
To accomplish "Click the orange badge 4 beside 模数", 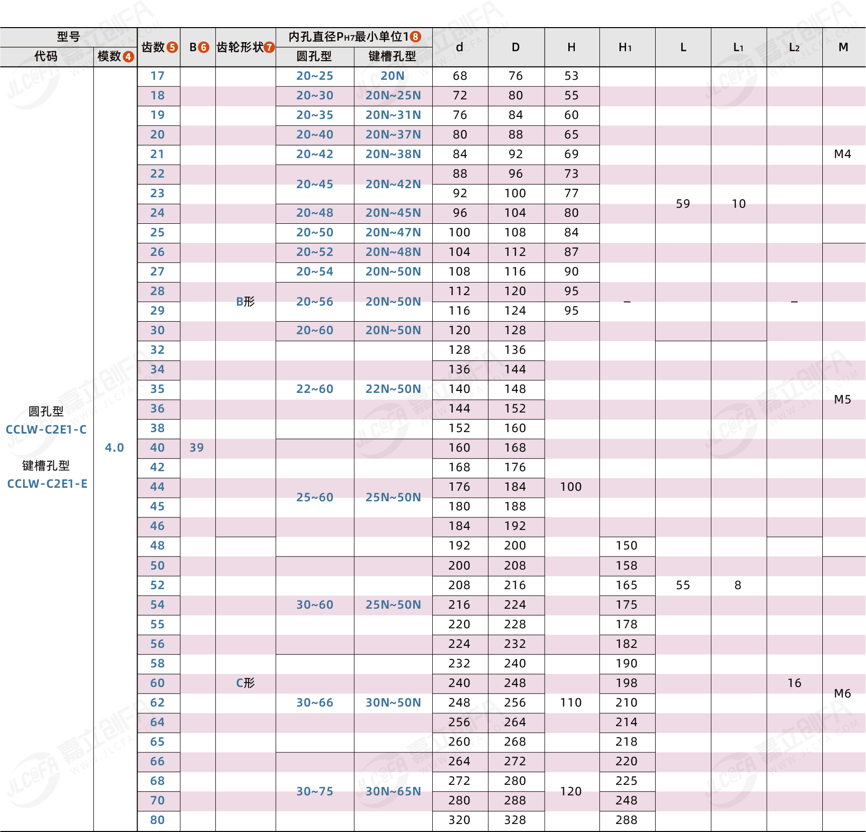I will [129, 57].
